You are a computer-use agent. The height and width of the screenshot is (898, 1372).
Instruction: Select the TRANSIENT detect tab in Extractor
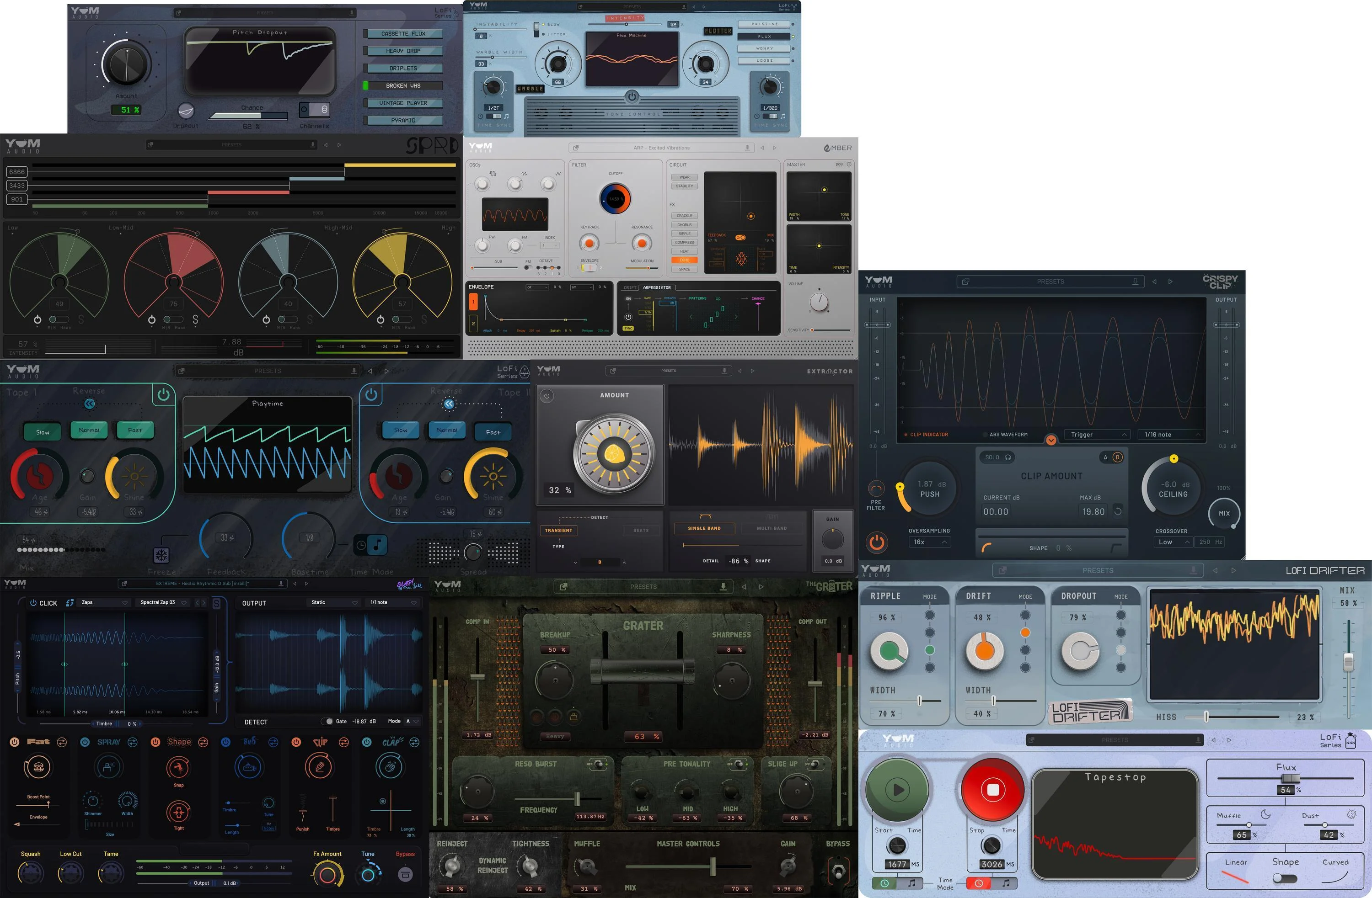point(558,531)
